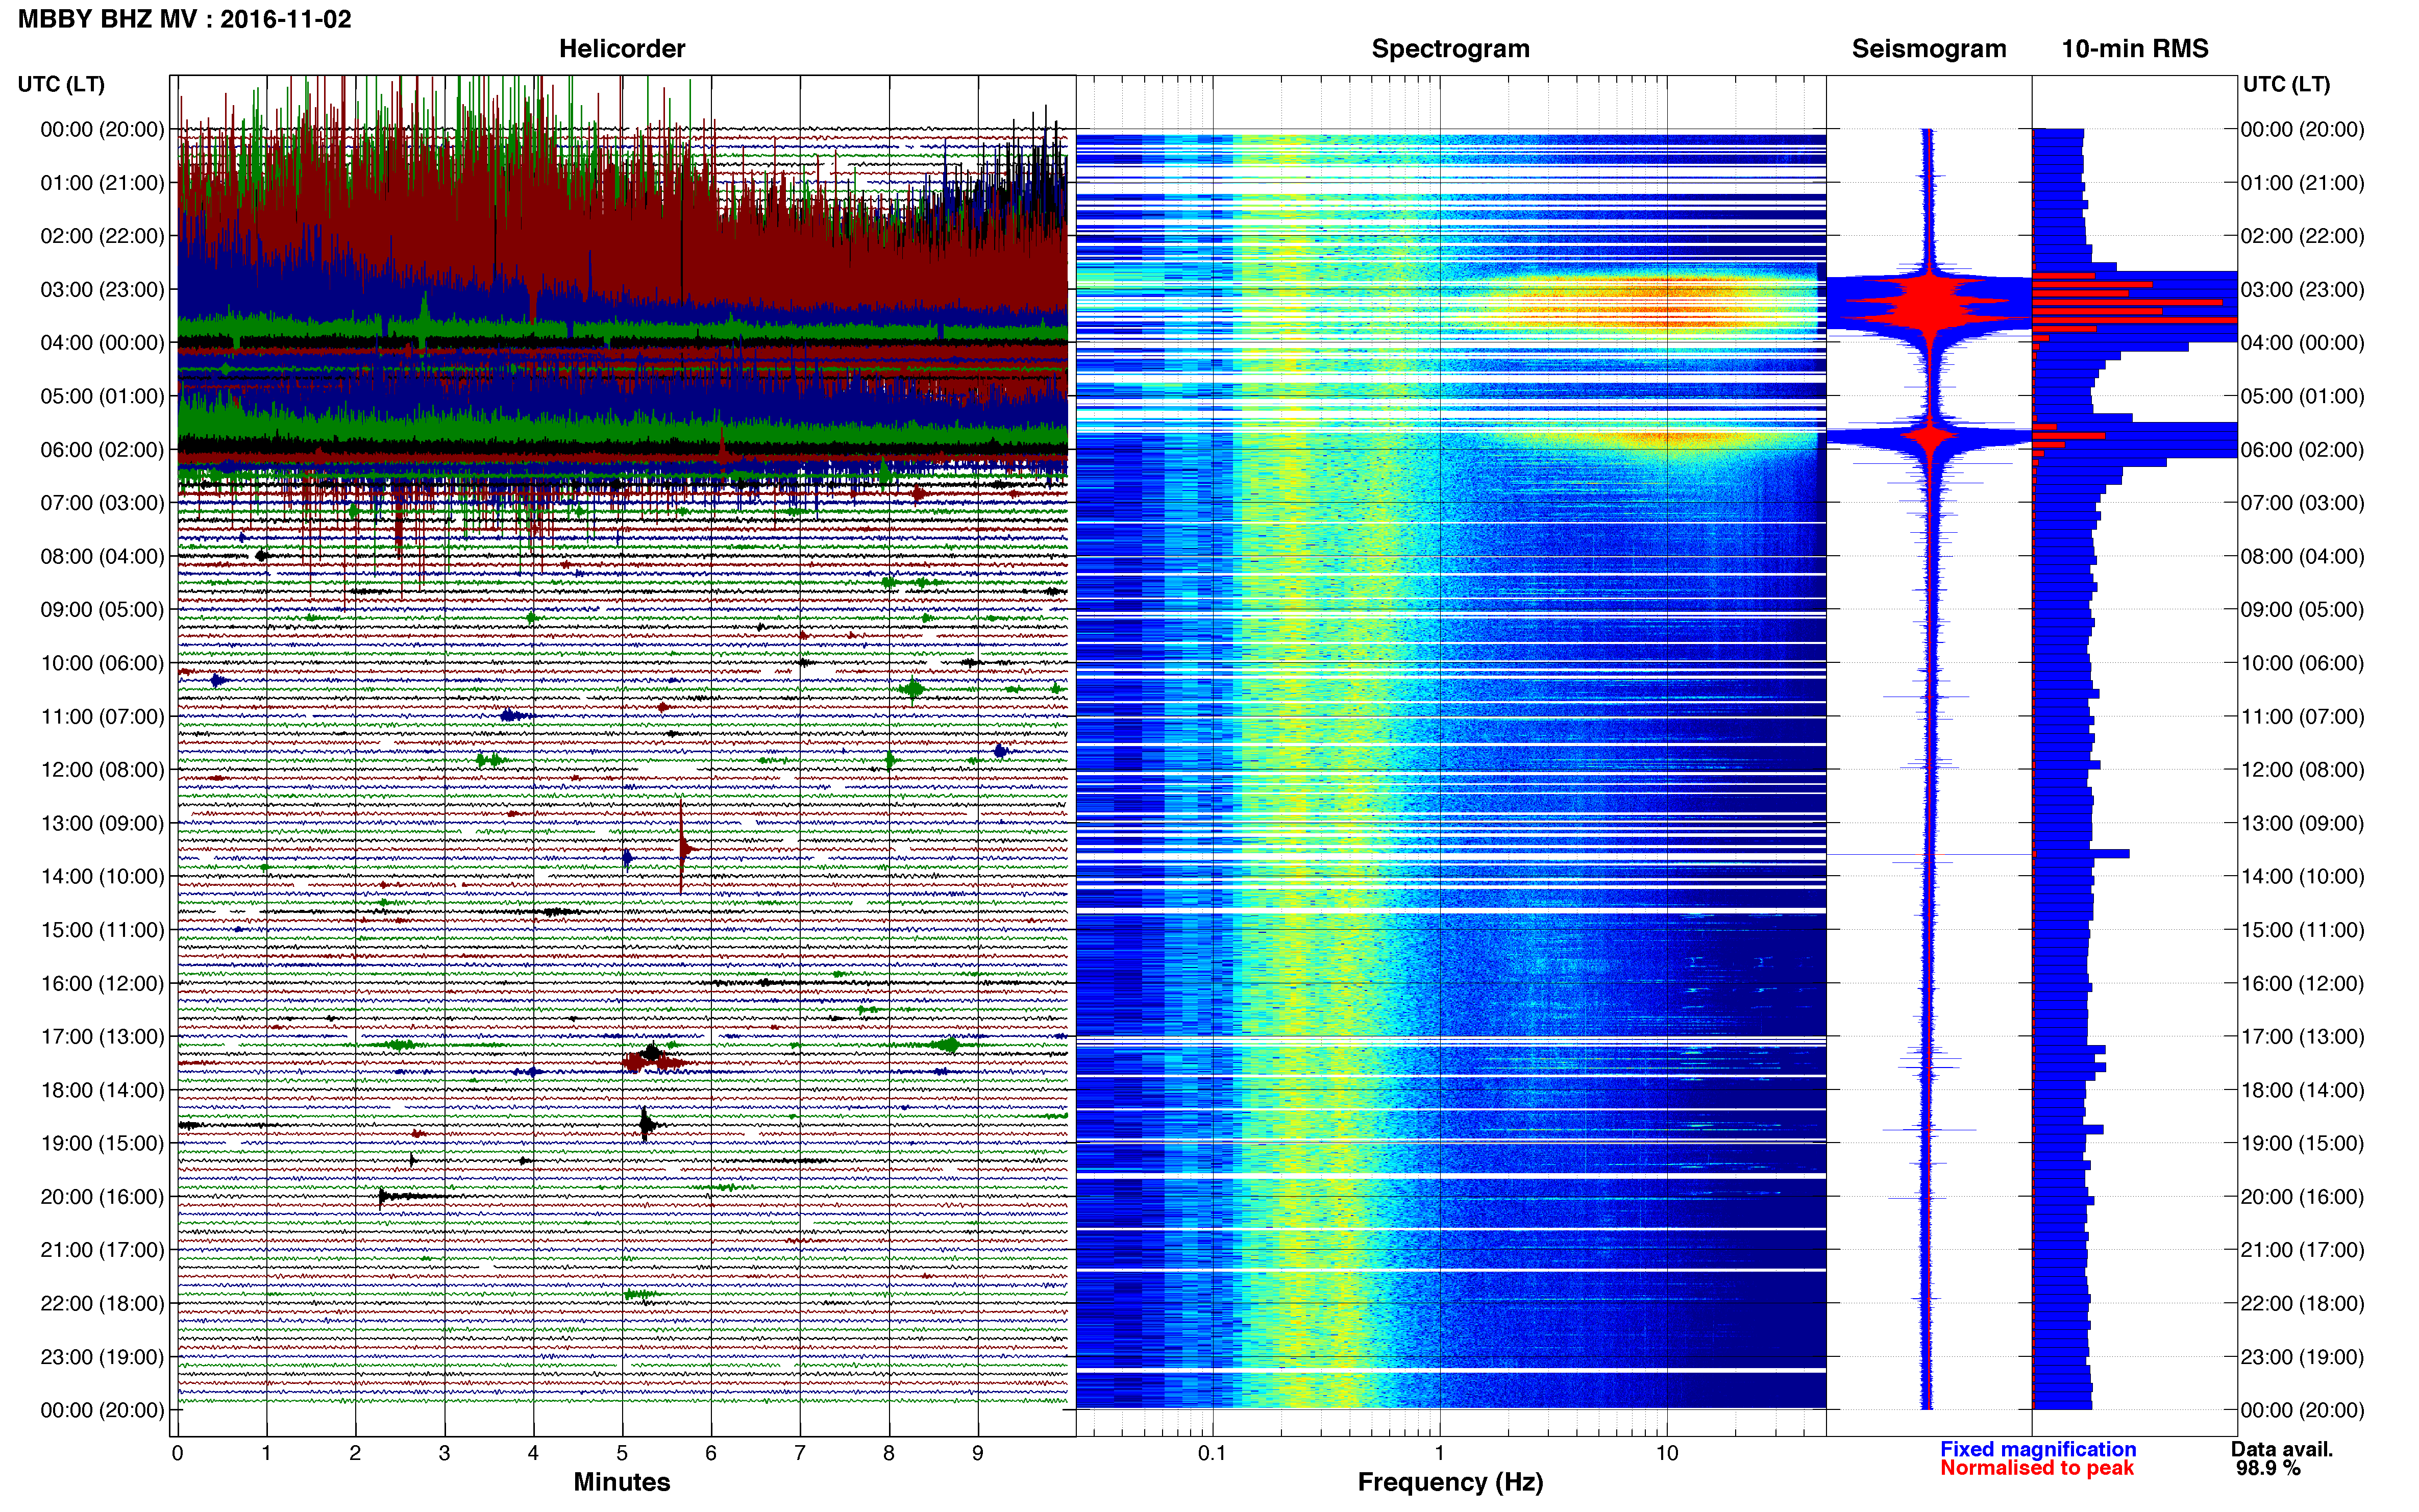
Task: Click the right 04:00 (00:00) time label
Action: click(x=2302, y=343)
